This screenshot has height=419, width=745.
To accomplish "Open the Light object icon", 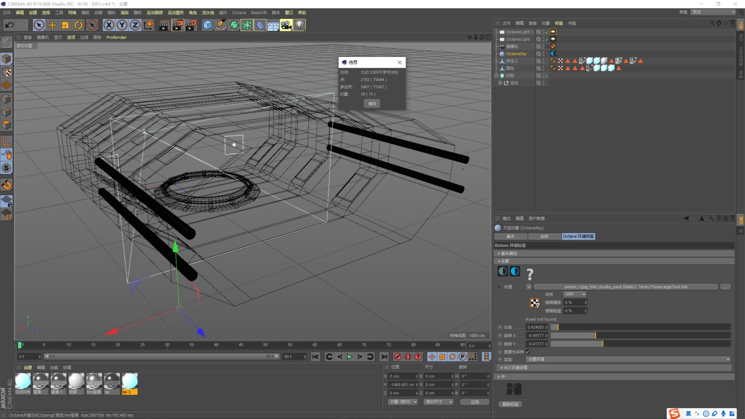I will pyautogui.click(x=299, y=25).
